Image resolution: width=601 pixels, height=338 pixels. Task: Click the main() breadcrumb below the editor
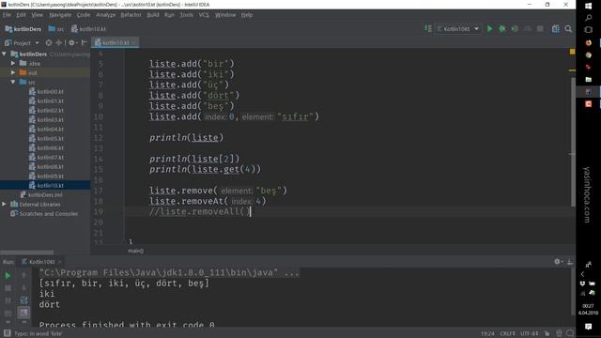point(135,251)
